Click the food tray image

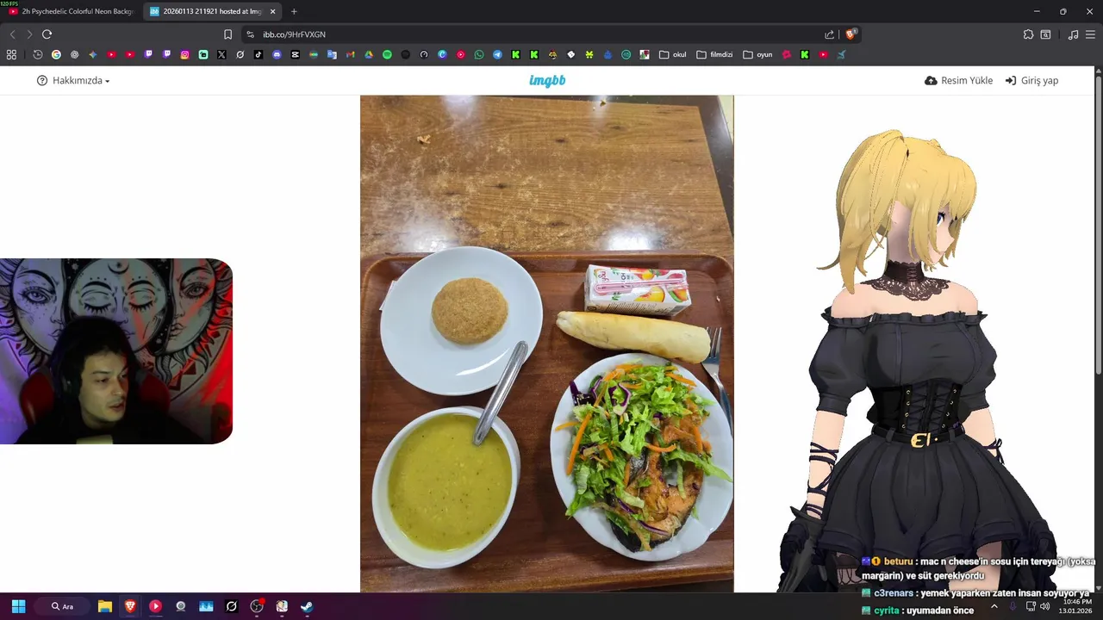(547, 344)
